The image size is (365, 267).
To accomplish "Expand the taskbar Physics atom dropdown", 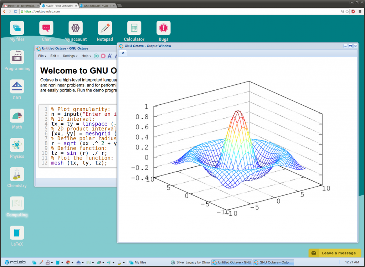I will (x=113, y=263).
